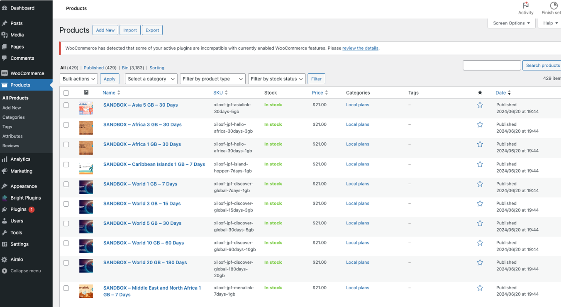Click the Add New product button

tap(105, 30)
